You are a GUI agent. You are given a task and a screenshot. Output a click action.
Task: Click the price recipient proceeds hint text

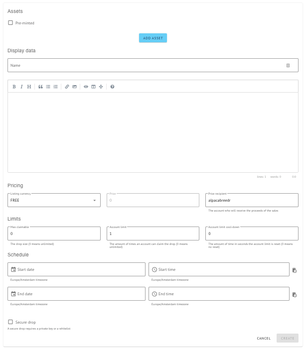pos(243,211)
